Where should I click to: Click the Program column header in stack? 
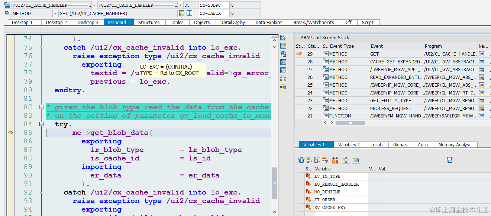[450, 46]
